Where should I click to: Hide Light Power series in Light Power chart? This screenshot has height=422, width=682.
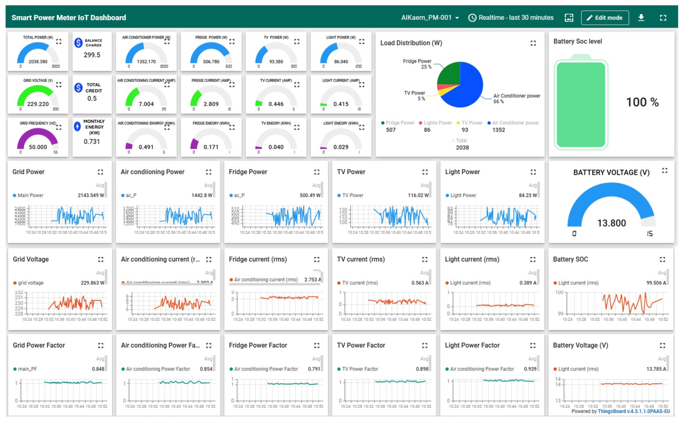pyautogui.click(x=461, y=195)
